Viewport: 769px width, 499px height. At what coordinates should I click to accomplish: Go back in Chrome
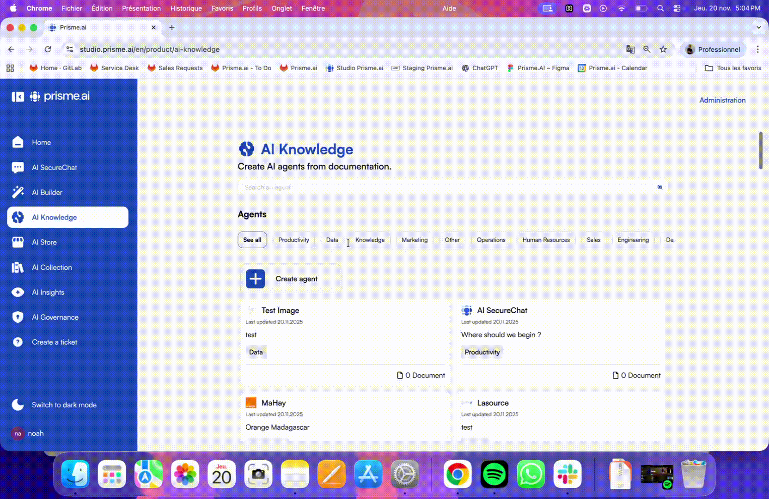(12, 49)
